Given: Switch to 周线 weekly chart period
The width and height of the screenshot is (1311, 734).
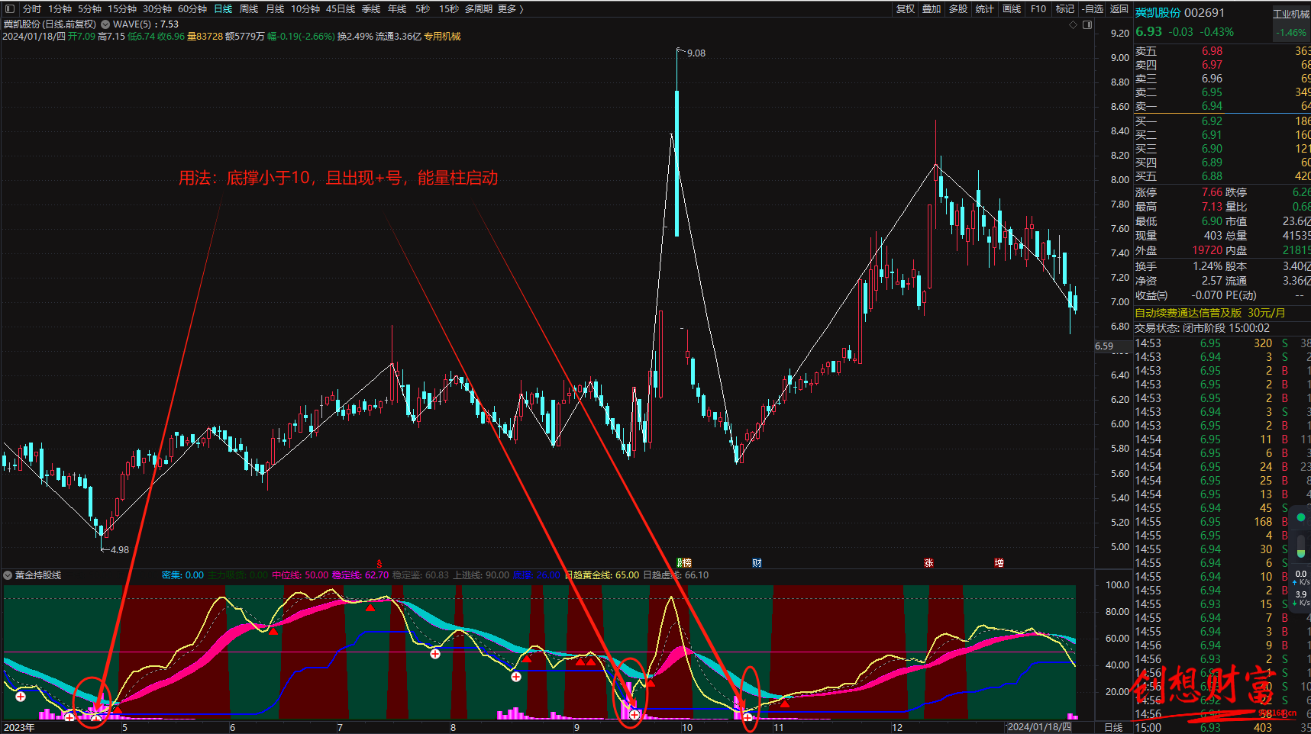Looking at the screenshot, I should 249,9.
